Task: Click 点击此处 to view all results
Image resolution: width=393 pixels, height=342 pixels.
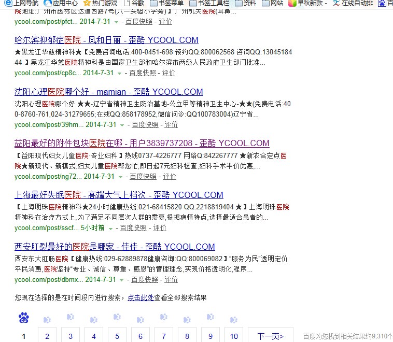Action: pyautogui.click(x=141, y=297)
